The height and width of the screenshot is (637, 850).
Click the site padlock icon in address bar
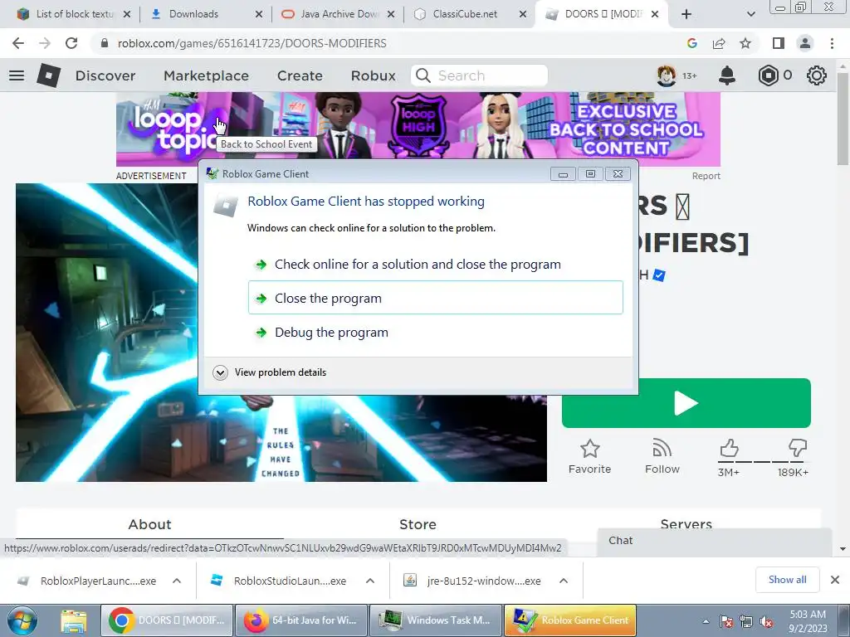[105, 43]
